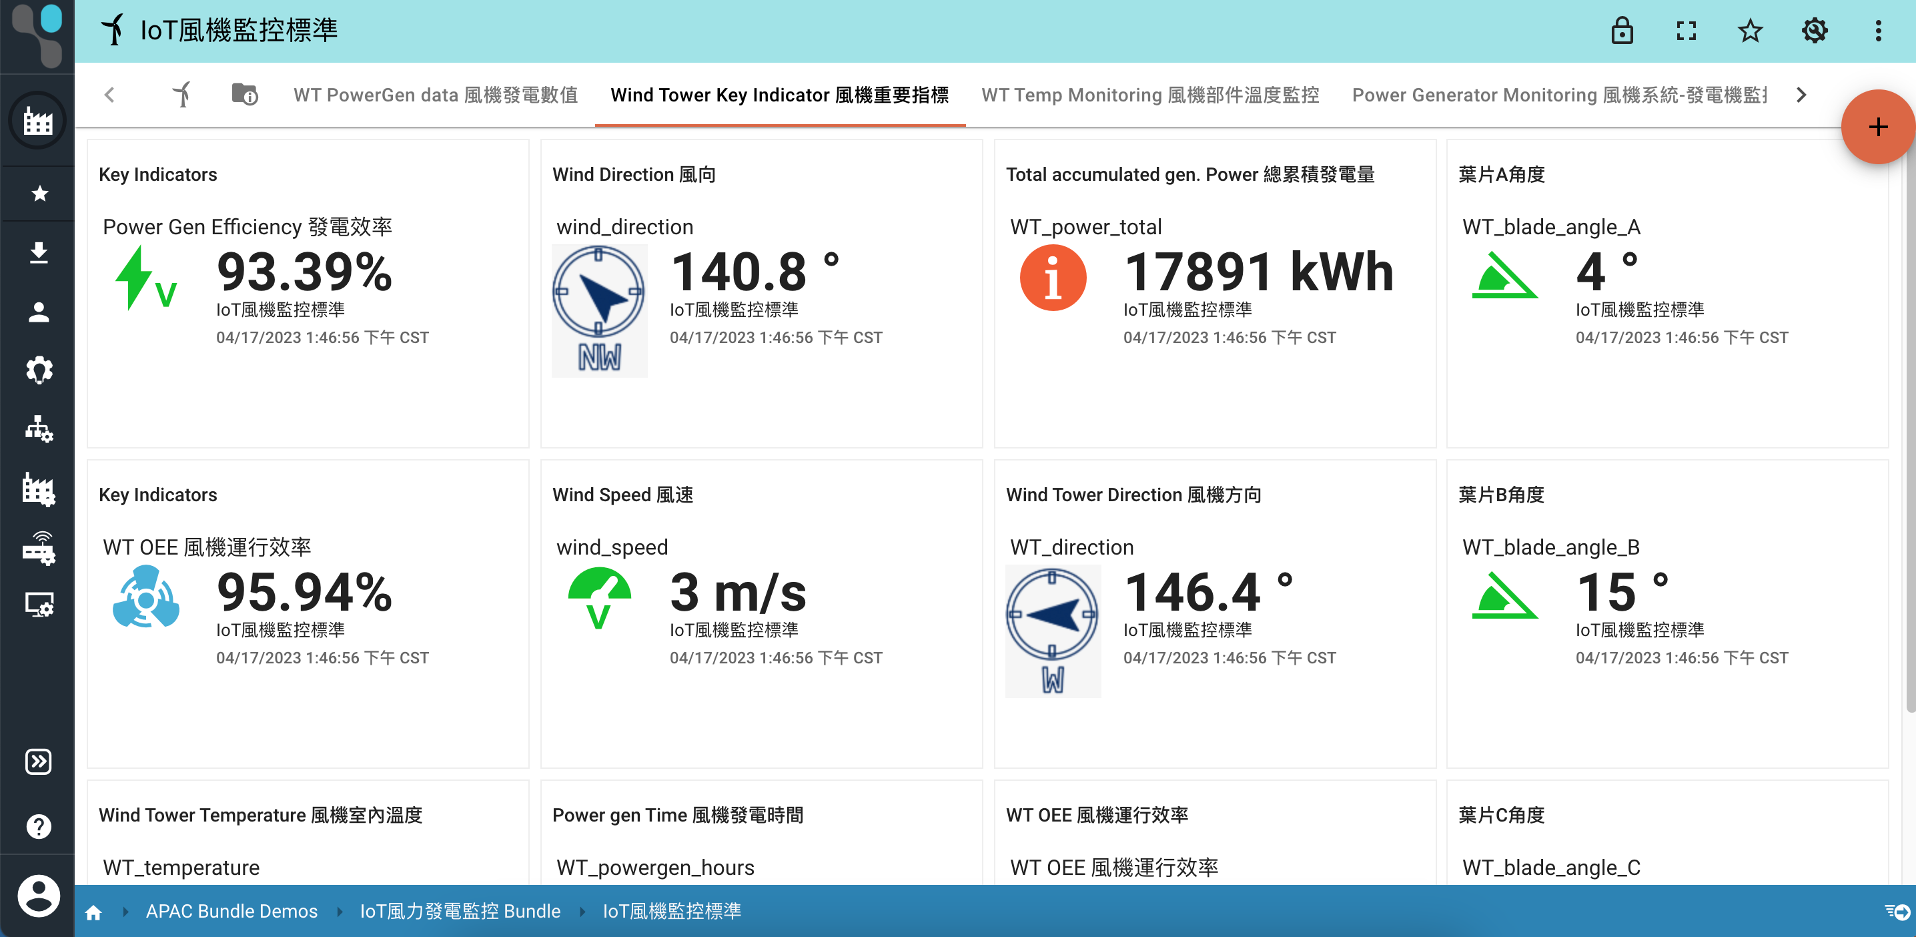
Task: Open the wind turbine icon tab
Action: coord(182,95)
